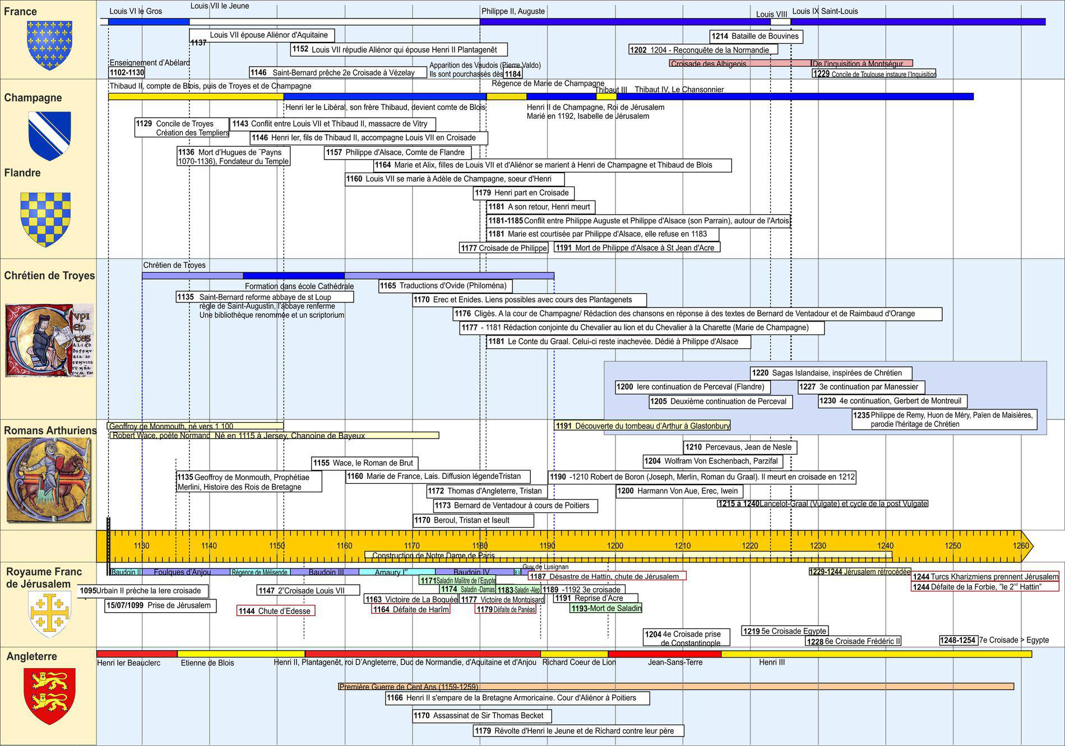Select the 1135 Saint-Bernard reforme abbaye event
This screenshot has width=1065, height=746.
[265, 297]
